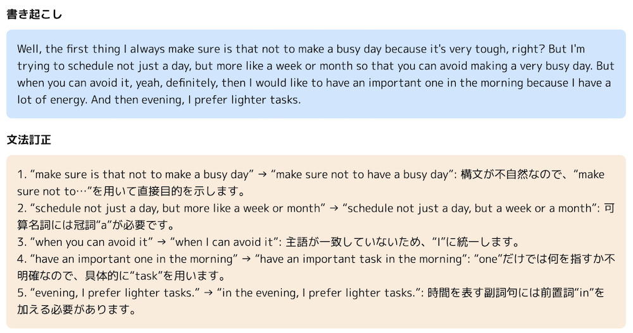Click the 書き起こし heading

[34, 14]
